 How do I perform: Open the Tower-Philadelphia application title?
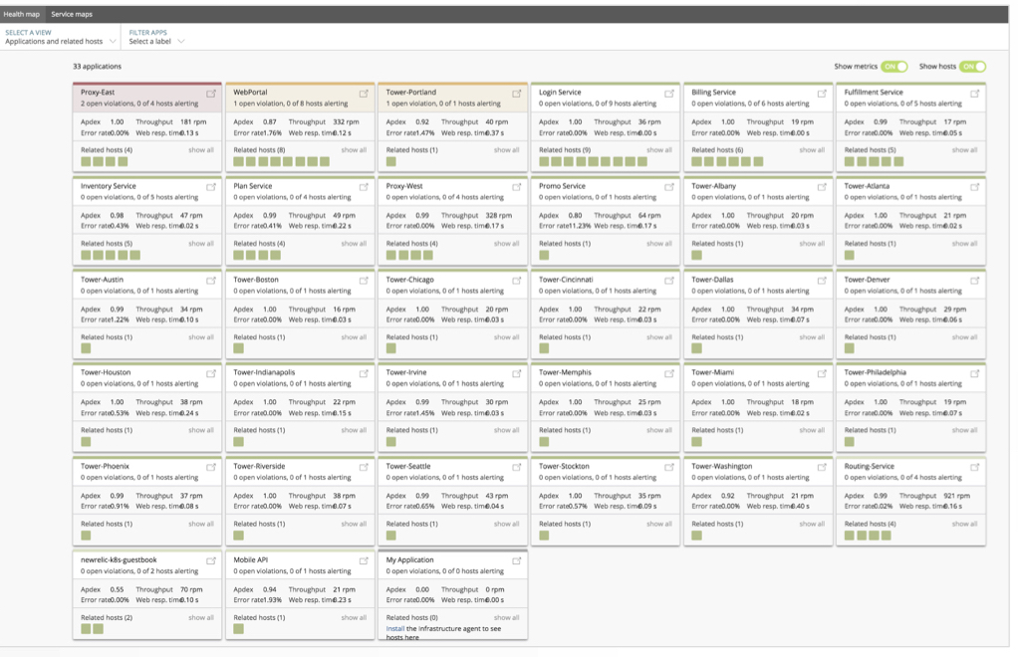(x=876, y=372)
